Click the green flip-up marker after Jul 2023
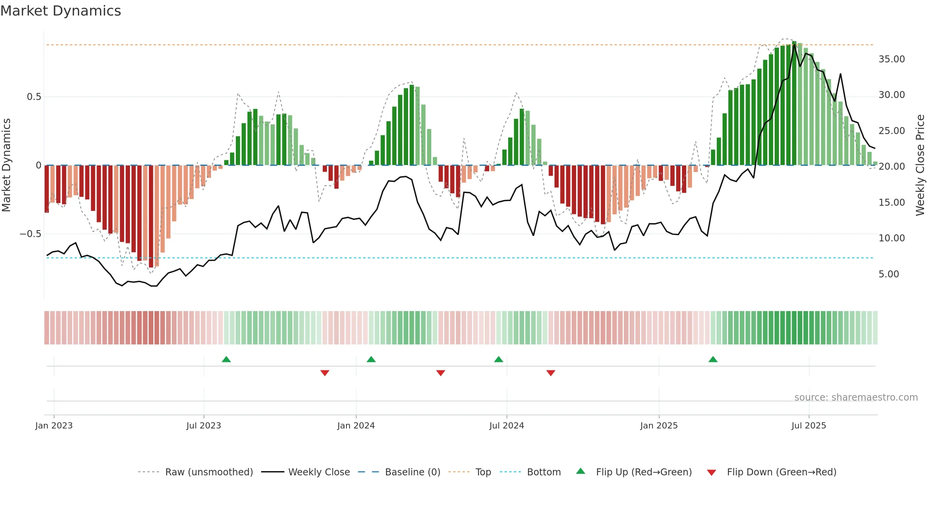Viewport: 931px width, 523px height. click(x=227, y=359)
